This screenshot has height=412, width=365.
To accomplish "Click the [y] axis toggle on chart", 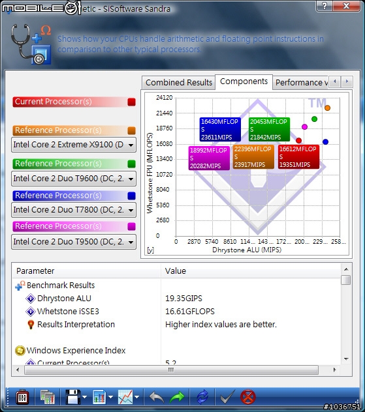I will tap(150, 250).
